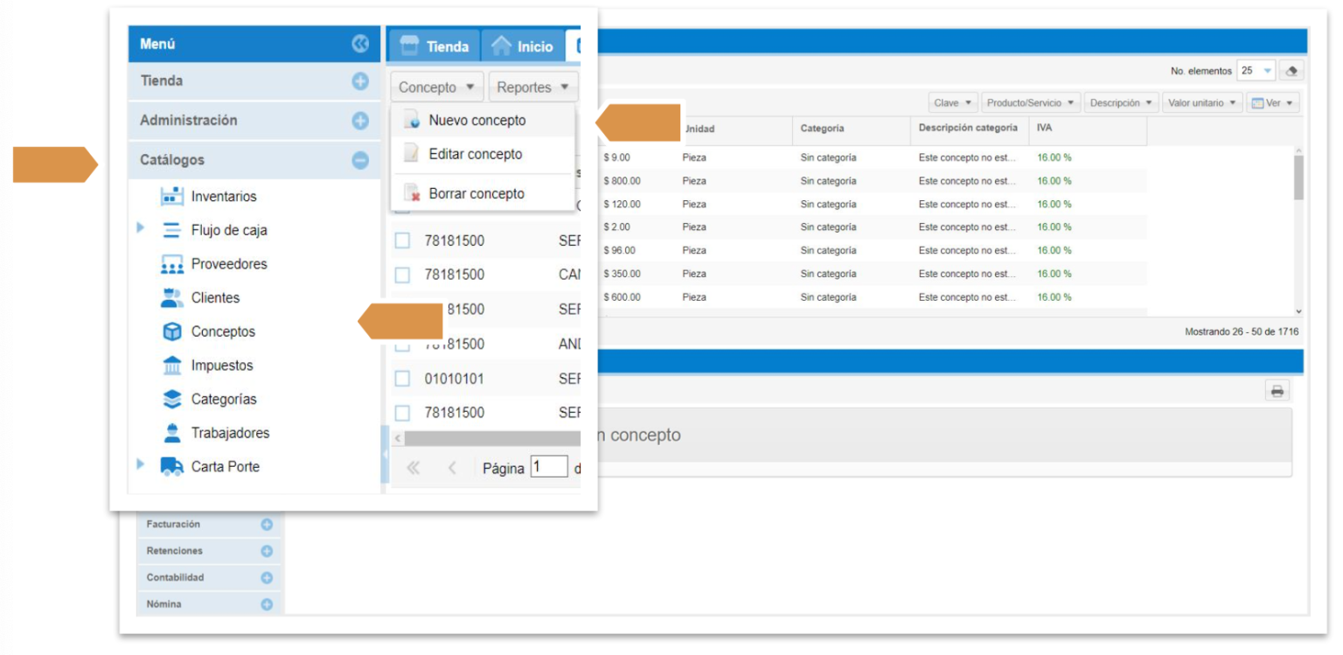
Task: Click the eraser clear-filters icon
Action: click(x=1291, y=71)
